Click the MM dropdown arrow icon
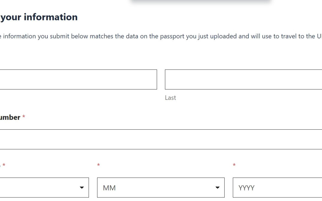Screen dimensions: 322x201 217,188
